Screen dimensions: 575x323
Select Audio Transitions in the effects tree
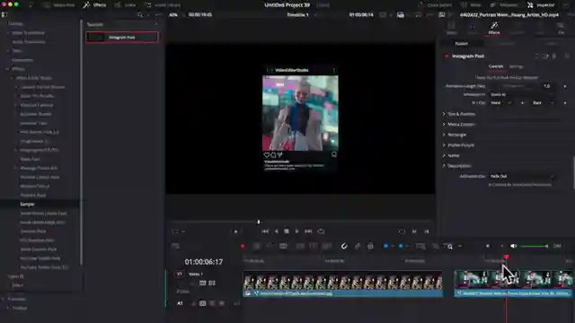pyautogui.click(x=28, y=42)
